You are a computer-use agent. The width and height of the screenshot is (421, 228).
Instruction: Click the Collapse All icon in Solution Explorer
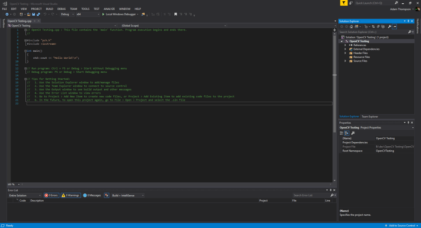click(x=378, y=27)
